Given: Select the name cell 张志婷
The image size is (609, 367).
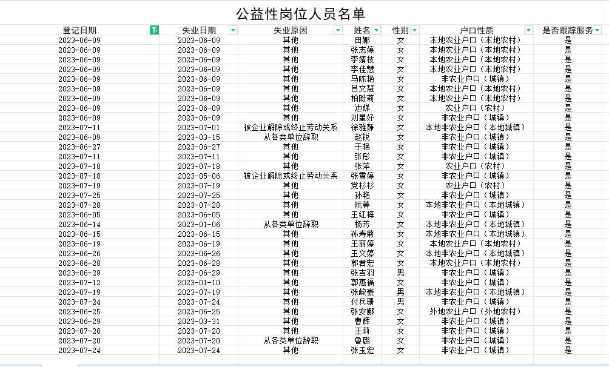Looking at the screenshot, I should (x=362, y=50).
